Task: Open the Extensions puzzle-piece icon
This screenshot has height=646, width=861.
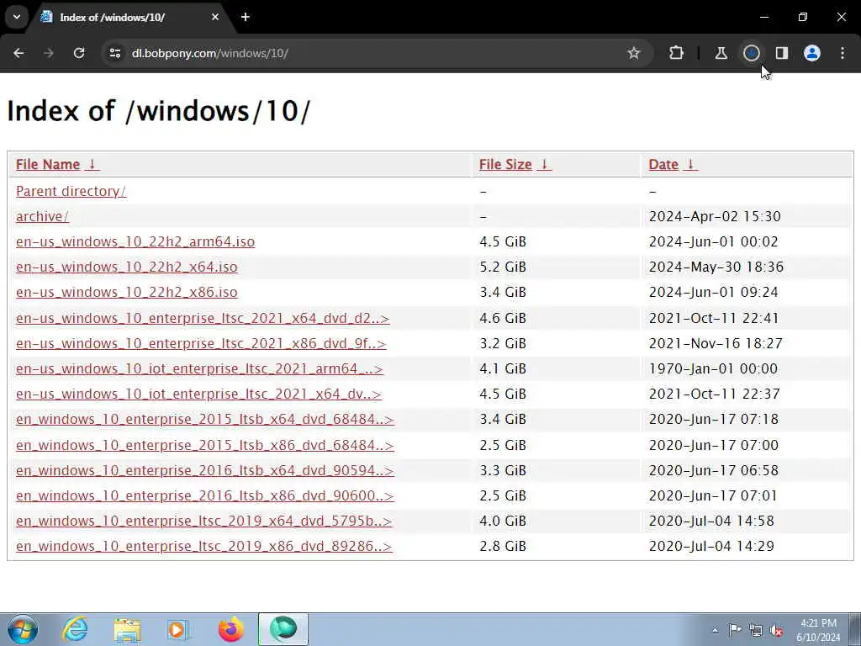Action: [677, 53]
